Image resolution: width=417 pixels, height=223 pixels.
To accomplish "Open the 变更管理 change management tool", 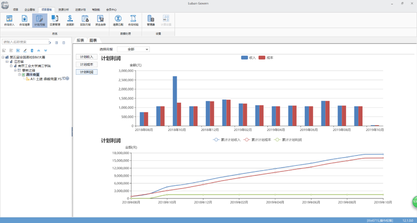I will (x=55, y=20).
